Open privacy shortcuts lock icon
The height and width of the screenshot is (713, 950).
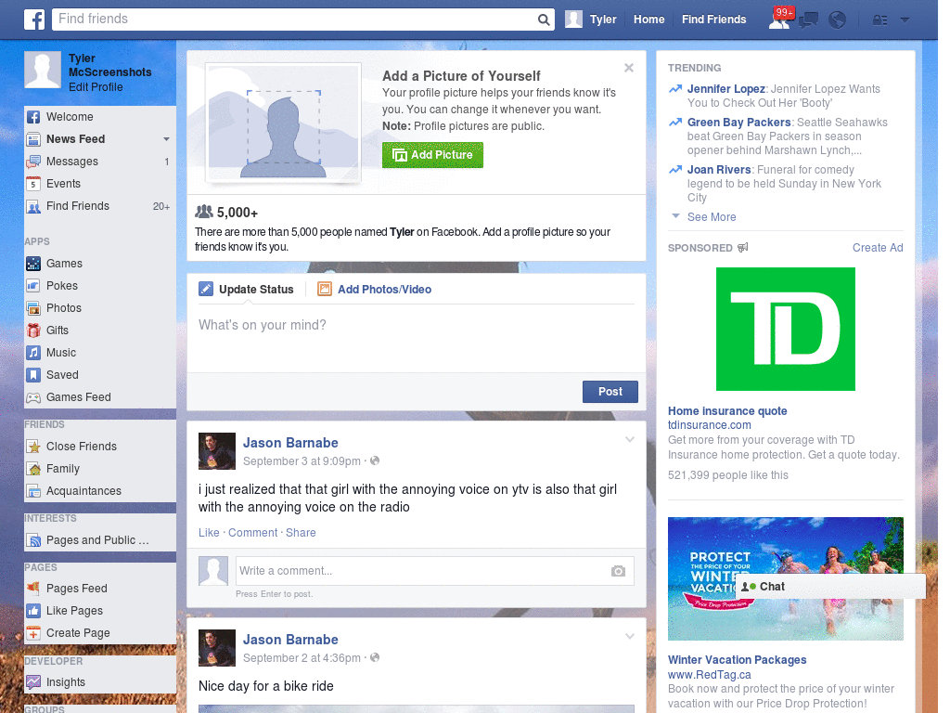click(x=879, y=20)
